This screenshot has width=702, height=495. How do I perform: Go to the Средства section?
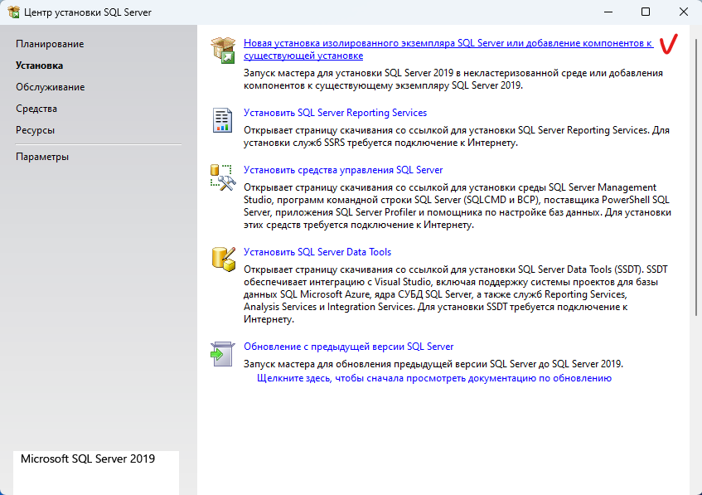(x=36, y=109)
